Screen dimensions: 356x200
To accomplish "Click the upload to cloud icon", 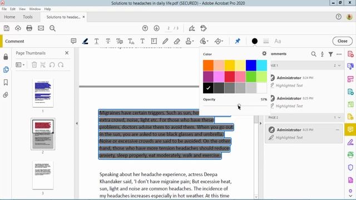I will click(18, 28).
